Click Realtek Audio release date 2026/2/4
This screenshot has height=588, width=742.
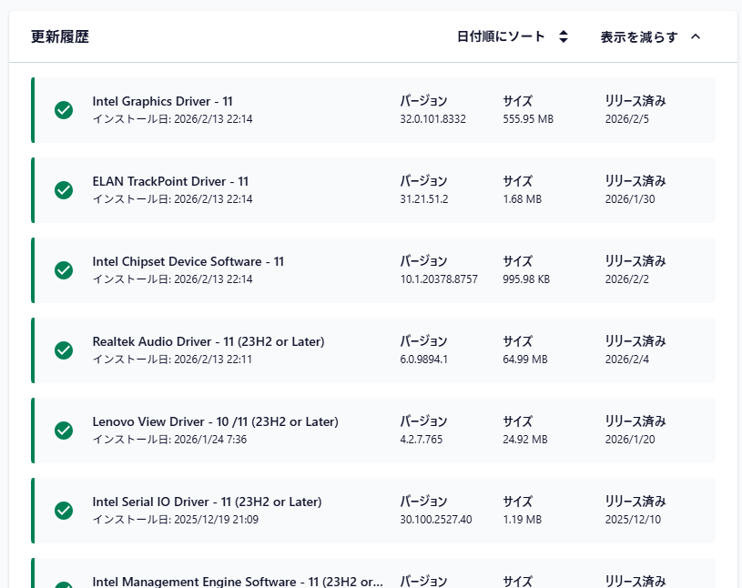[x=625, y=360]
